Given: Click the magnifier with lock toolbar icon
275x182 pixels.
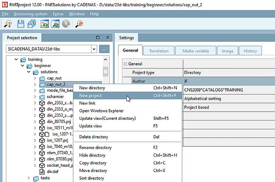Looking at the screenshot, I should coord(79,24).
